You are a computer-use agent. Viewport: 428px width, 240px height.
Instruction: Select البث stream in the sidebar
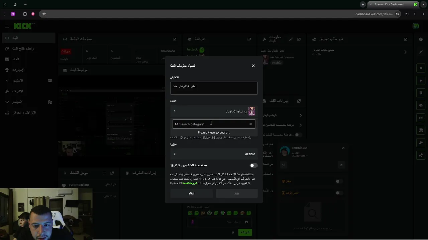click(28, 38)
